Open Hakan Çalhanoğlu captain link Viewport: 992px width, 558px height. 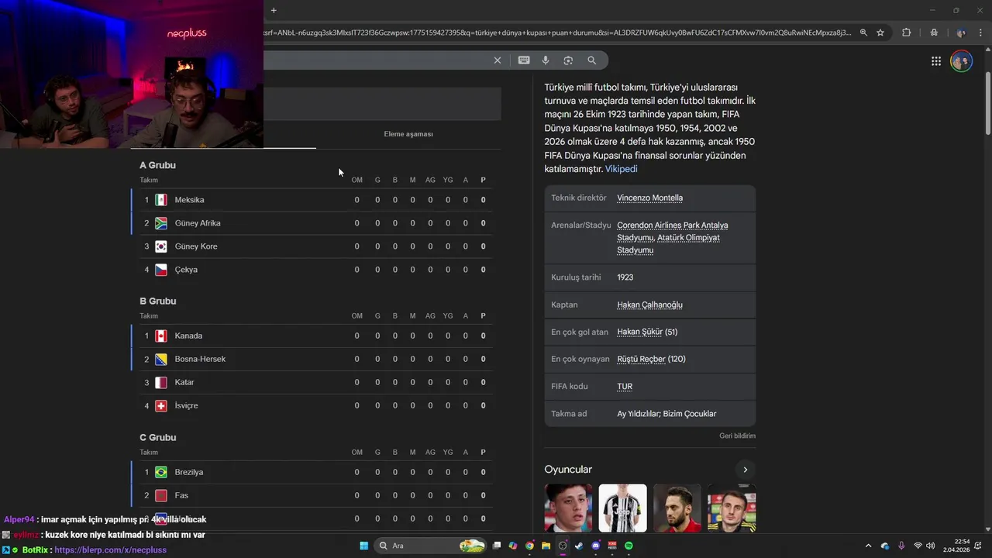tap(649, 305)
